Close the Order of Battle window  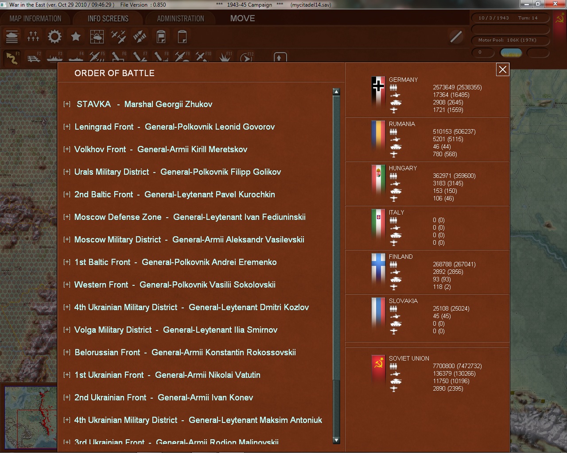(x=503, y=69)
